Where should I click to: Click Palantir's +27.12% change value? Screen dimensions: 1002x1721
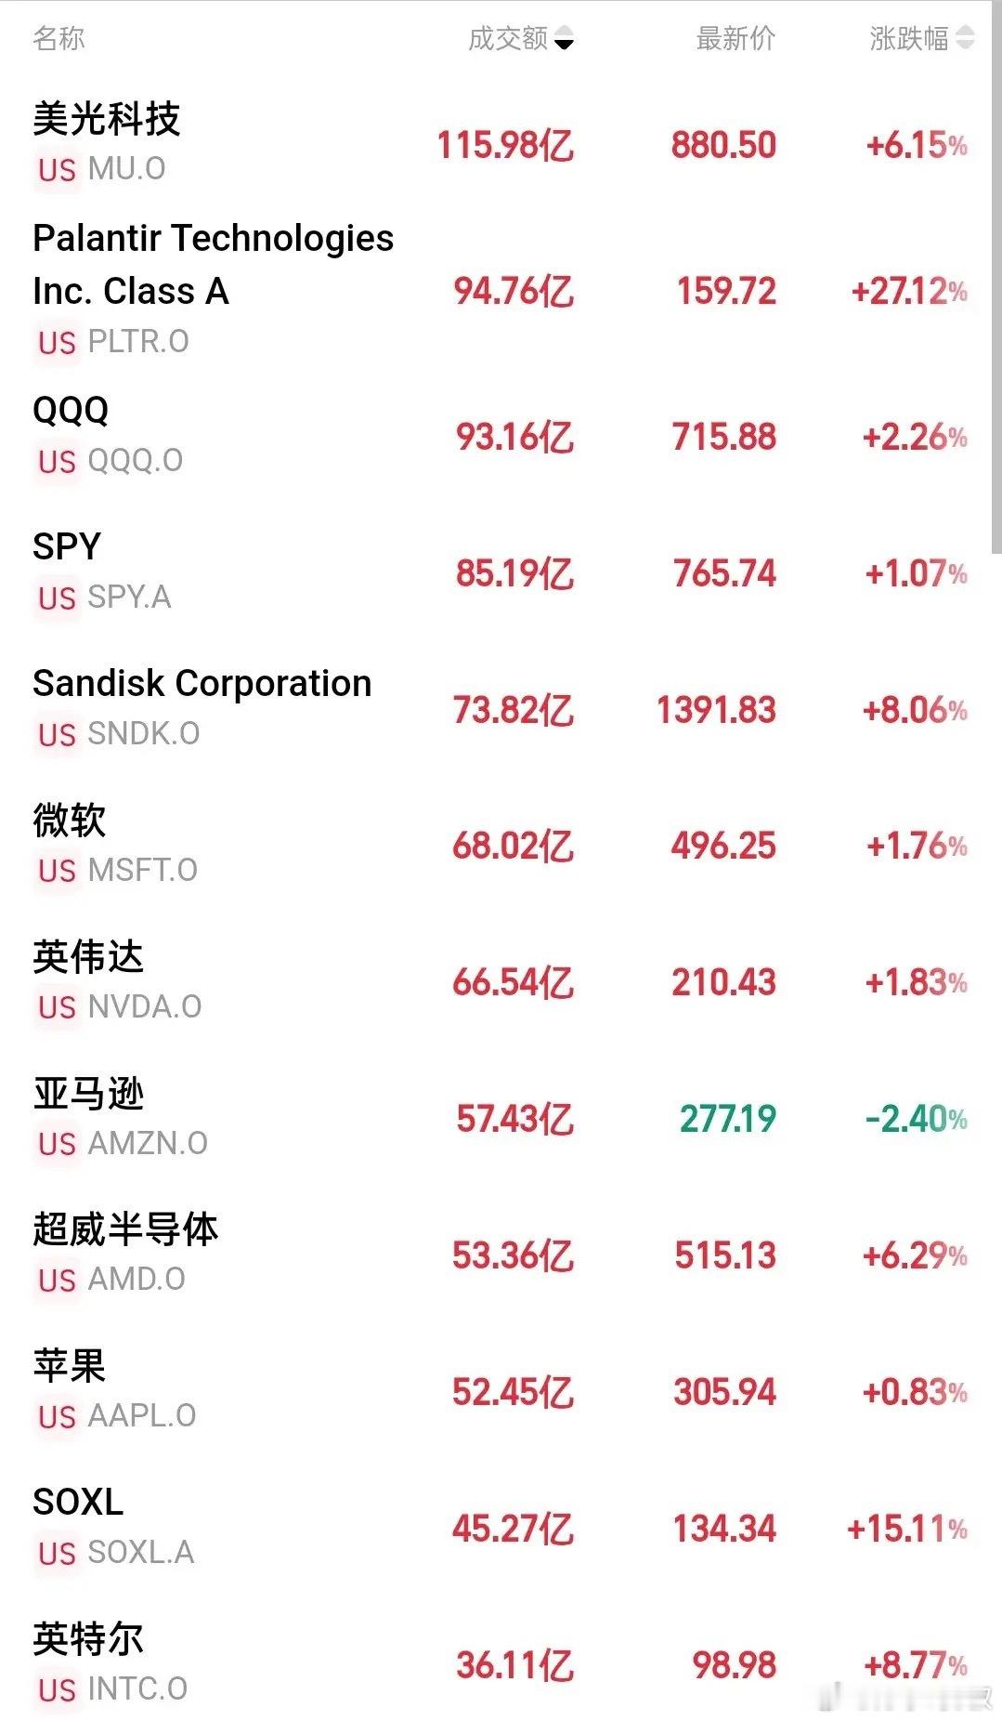(x=909, y=292)
